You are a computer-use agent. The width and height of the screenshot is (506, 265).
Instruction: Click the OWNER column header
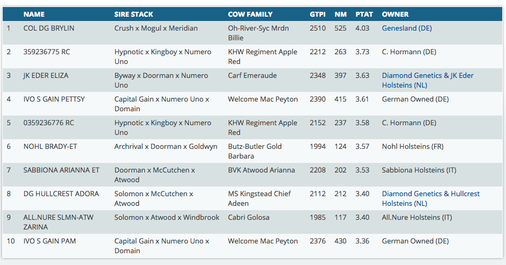click(x=395, y=14)
